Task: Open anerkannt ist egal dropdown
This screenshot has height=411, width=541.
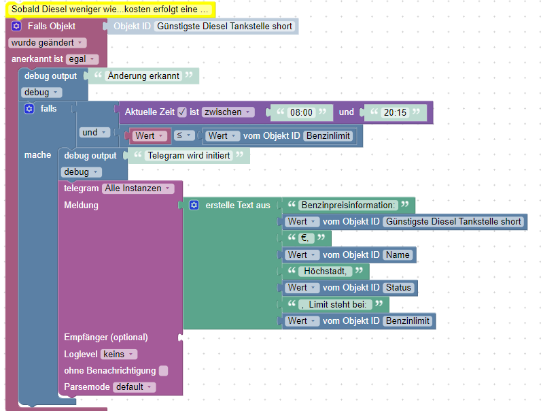Action: tap(82, 59)
